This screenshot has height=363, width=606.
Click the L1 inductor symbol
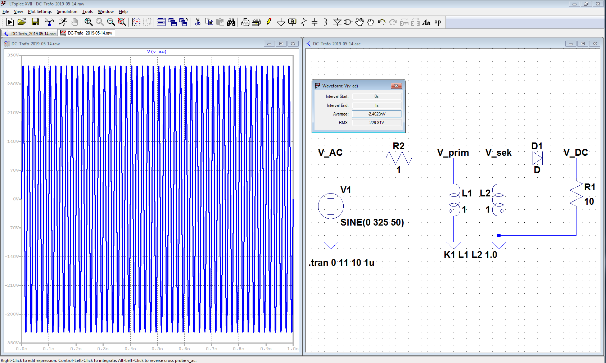point(454,200)
